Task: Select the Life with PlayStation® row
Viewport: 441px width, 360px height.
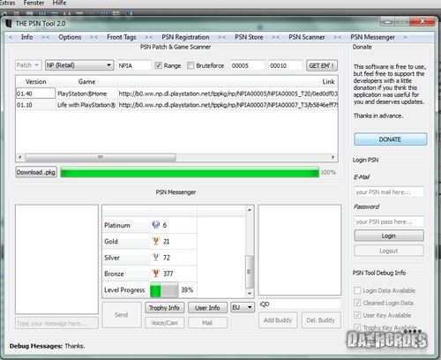Action: tap(86, 105)
